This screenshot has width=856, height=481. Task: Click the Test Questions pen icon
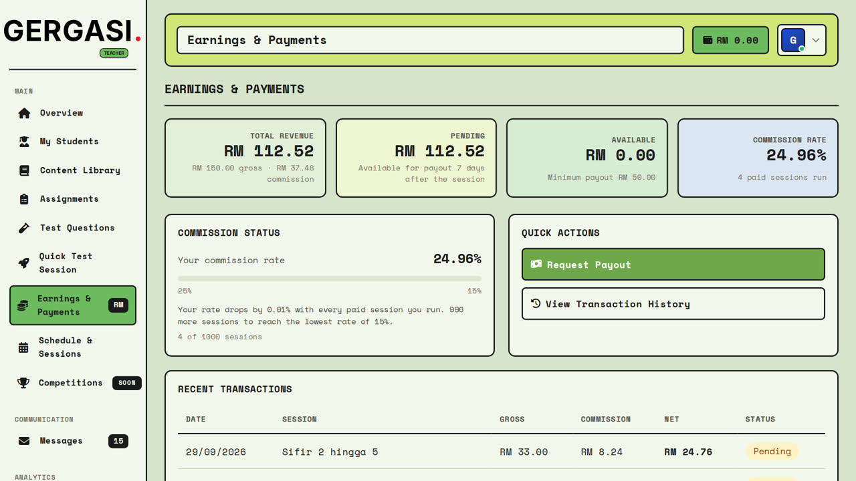24,228
